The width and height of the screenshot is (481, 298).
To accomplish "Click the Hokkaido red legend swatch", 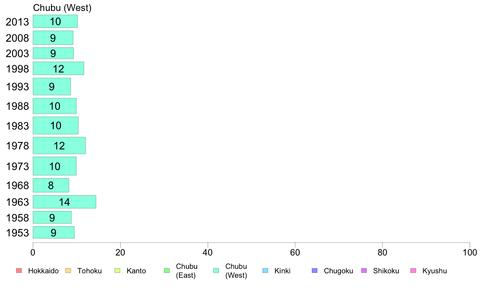I will [19, 271].
